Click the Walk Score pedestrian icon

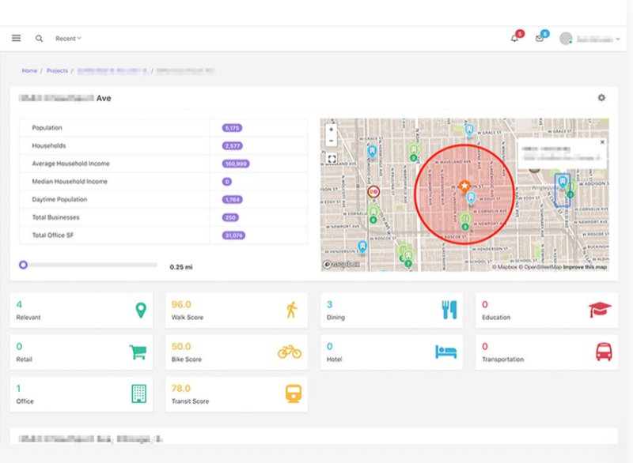tap(292, 309)
